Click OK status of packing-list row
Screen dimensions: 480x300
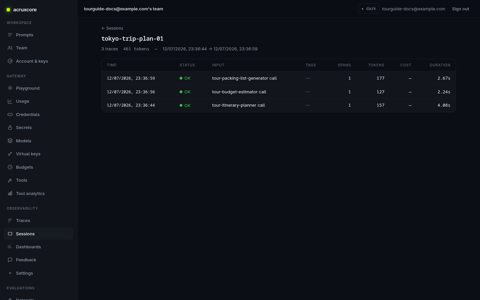pos(185,78)
